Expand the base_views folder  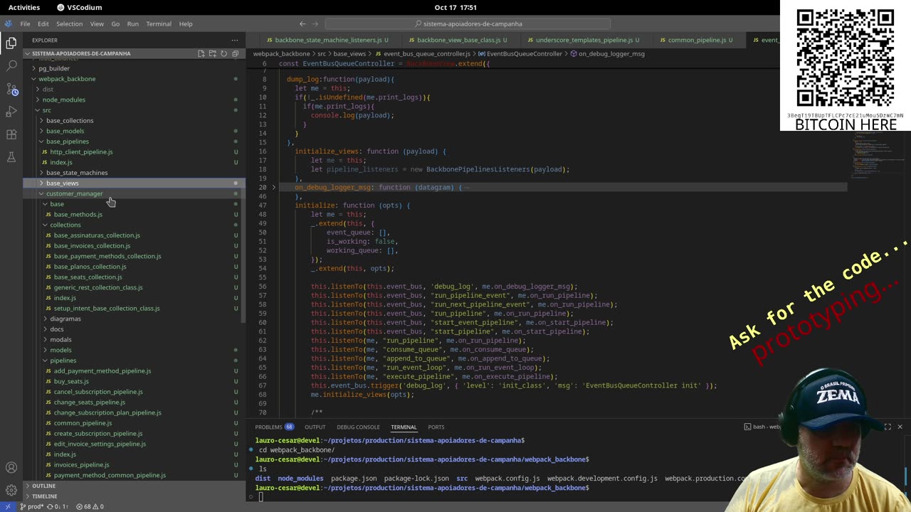pyautogui.click(x=62, y=183)
